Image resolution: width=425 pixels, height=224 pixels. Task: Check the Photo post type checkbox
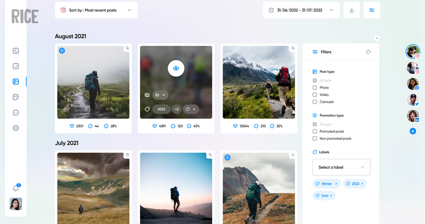(x=315, y=88)
